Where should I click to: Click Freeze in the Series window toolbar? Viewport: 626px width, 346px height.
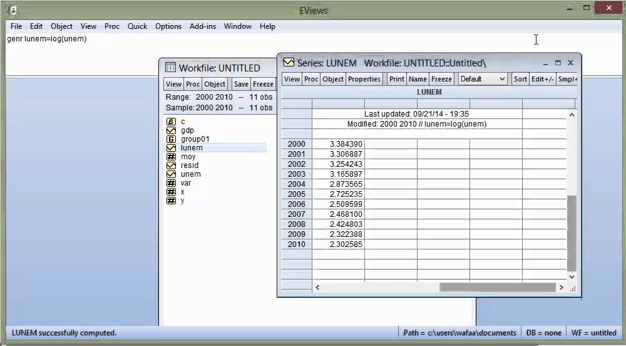(441, 79)
